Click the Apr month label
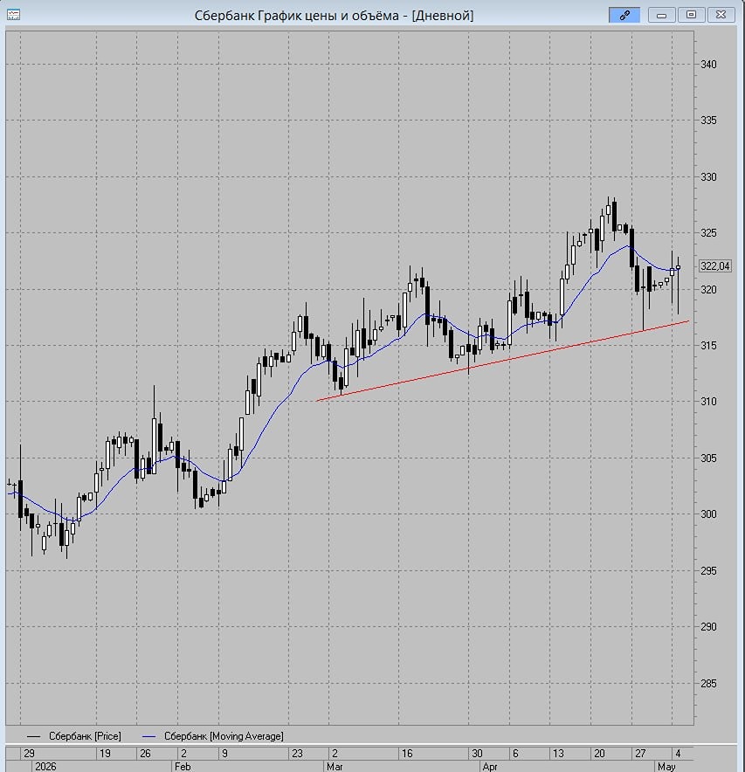The width and height of the screenshot is (745, 772). click(x=490, y=767)
